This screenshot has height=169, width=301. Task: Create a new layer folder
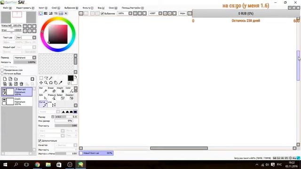click(x=16, y=79)
